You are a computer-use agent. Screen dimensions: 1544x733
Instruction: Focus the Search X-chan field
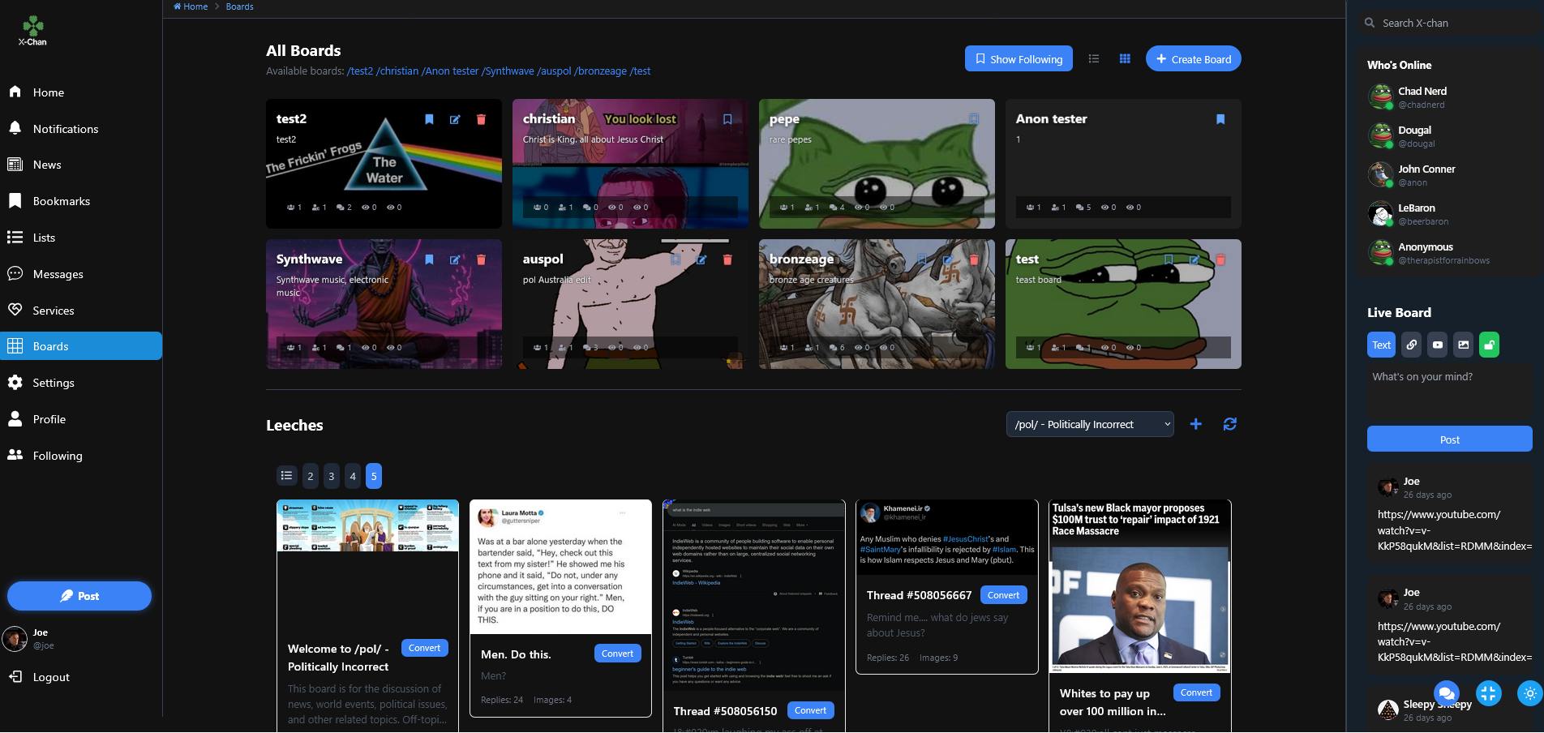point(1452,23)
